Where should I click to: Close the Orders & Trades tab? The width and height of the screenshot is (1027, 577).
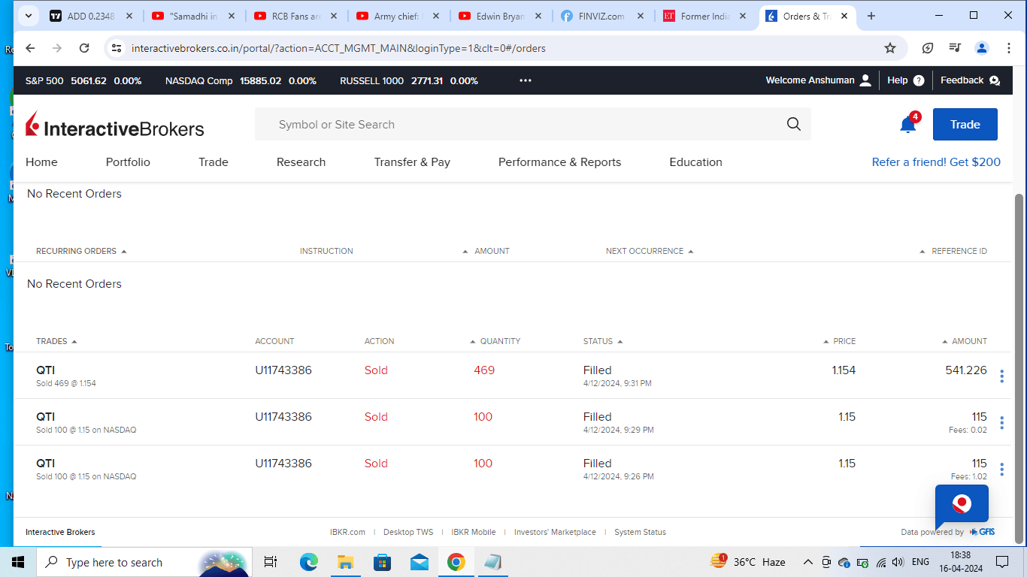point(844,16)
